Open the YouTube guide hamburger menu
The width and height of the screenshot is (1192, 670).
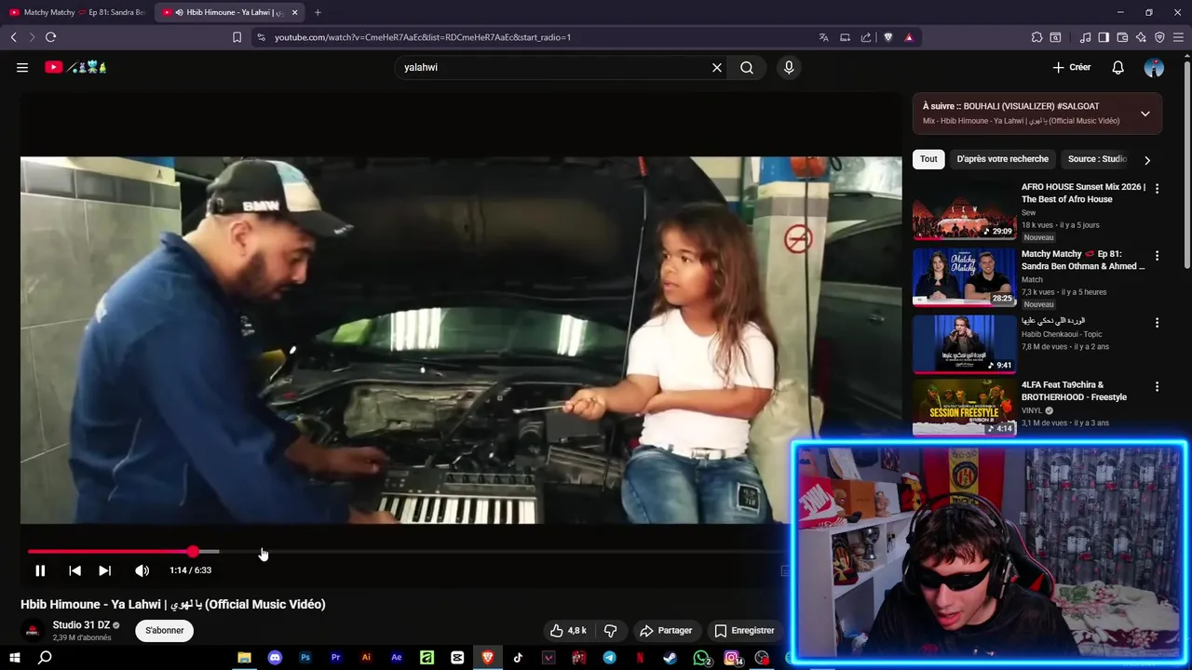click(22, 67)
